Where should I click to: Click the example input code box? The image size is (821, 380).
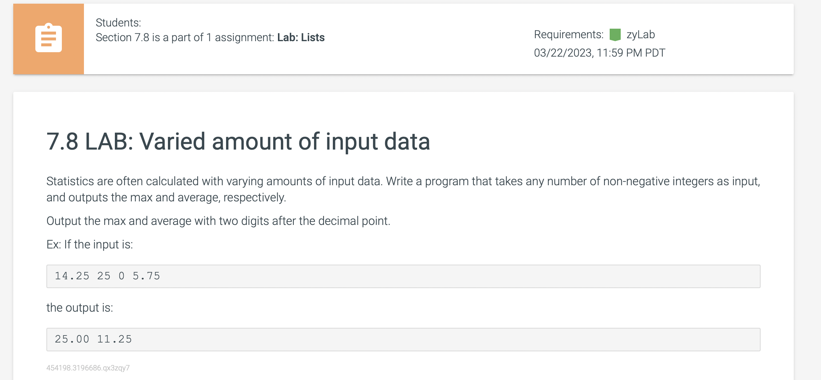coord(403,276)
